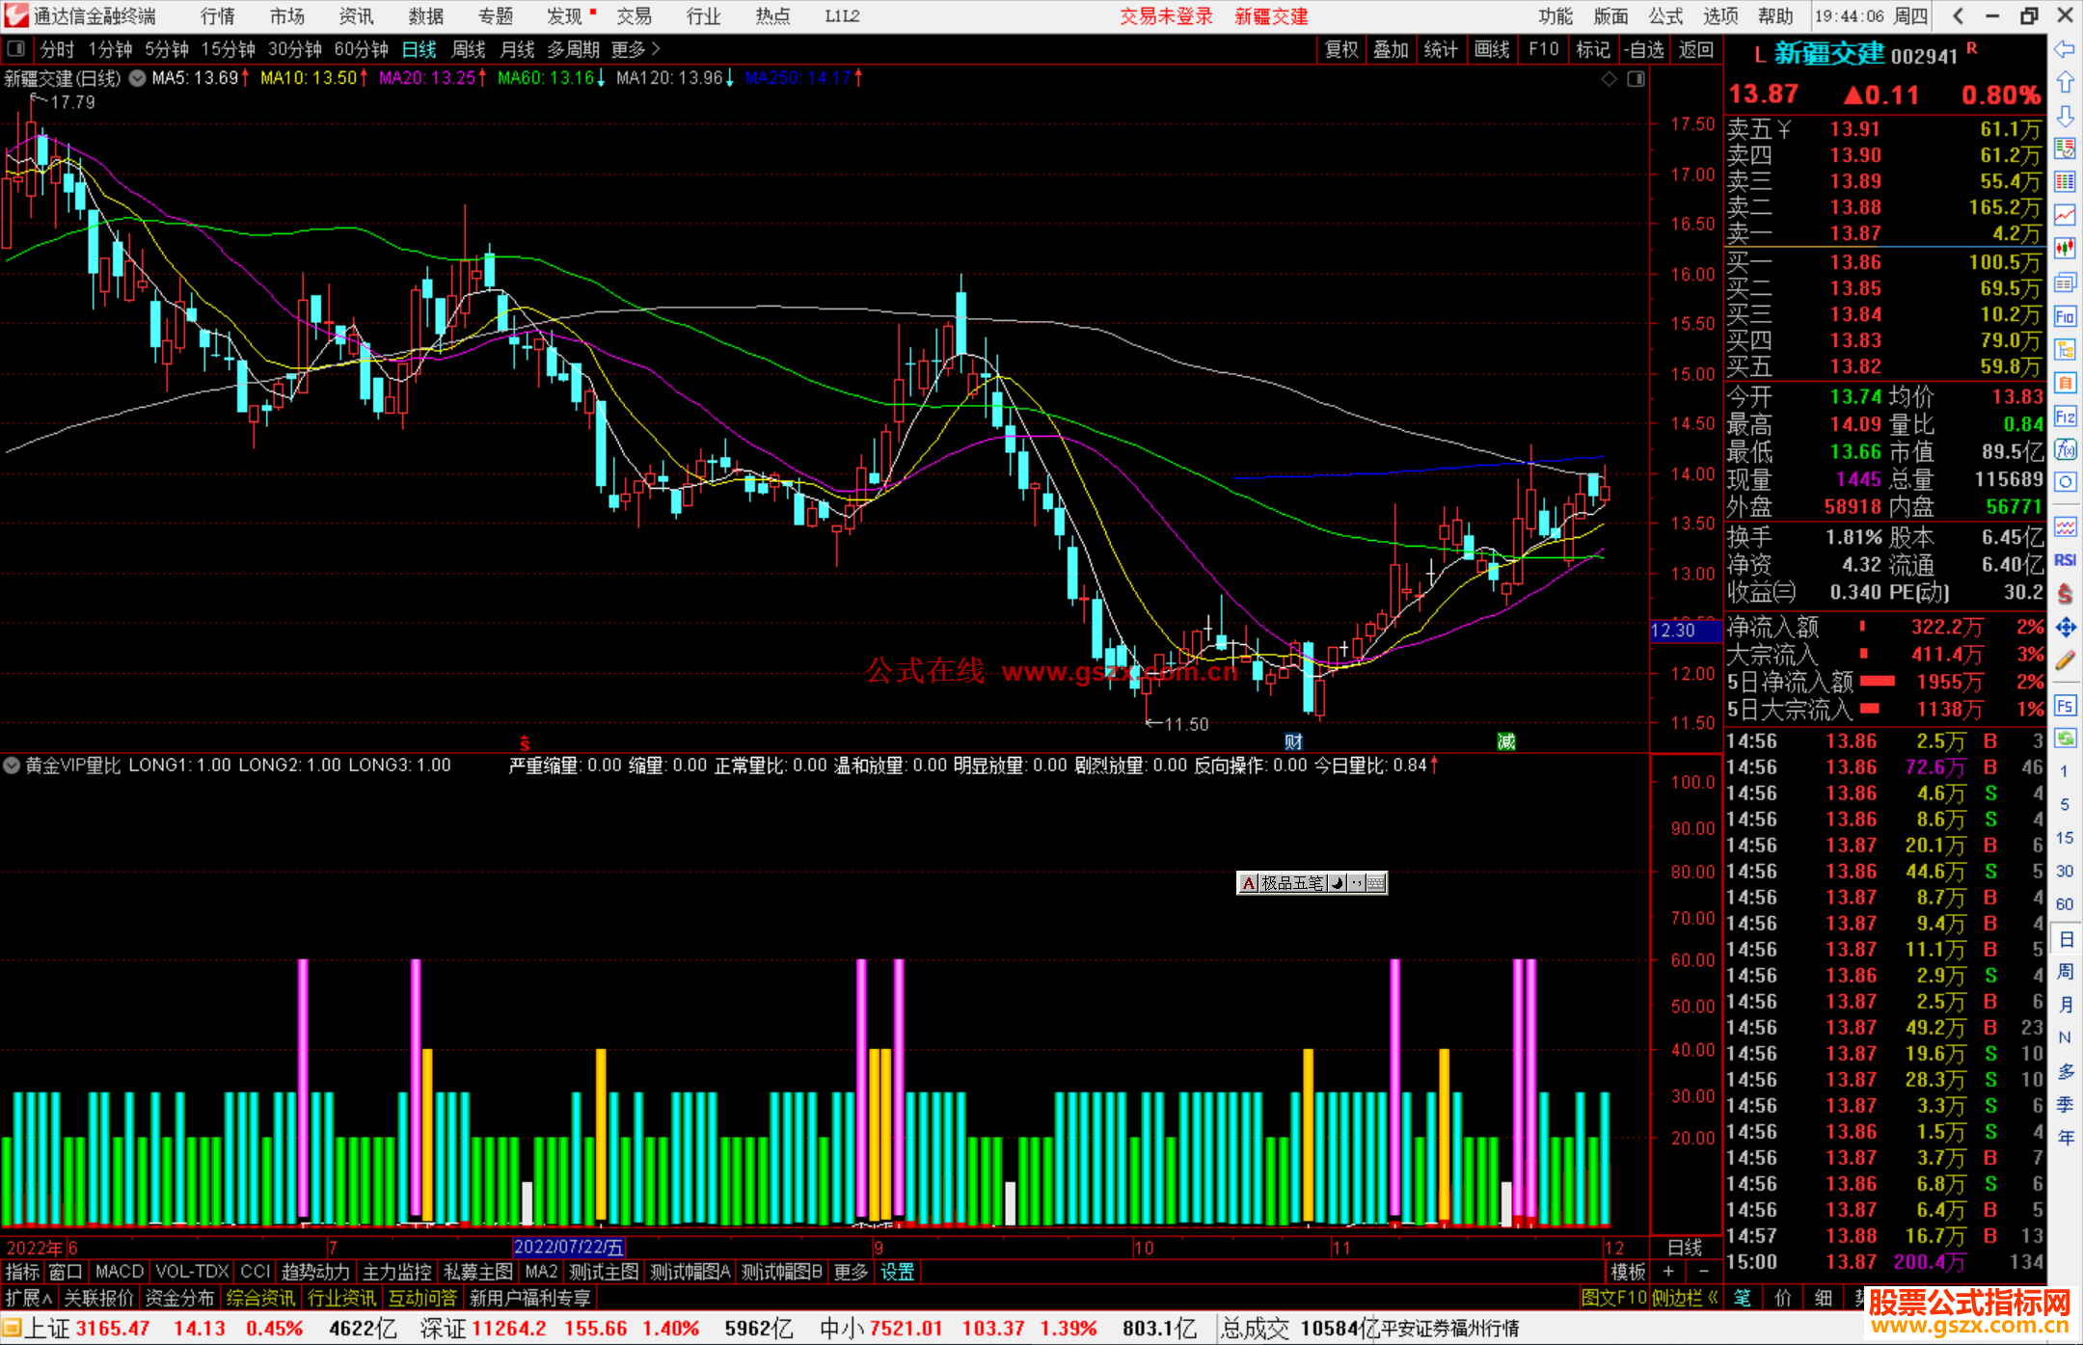Screen dimensions: 2083x1345
Task: Select the pencil drawing tool icon
Action: 2065,660
